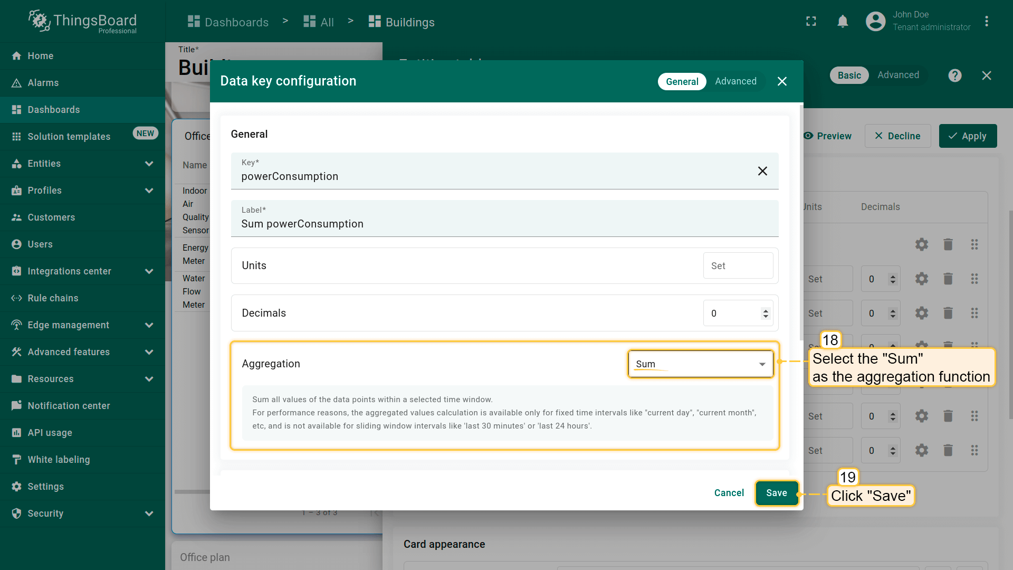This screenshot has width=1013, height=570.
Task: Open the Aggregation Sum dropdown
Action: tap(700, 364)
